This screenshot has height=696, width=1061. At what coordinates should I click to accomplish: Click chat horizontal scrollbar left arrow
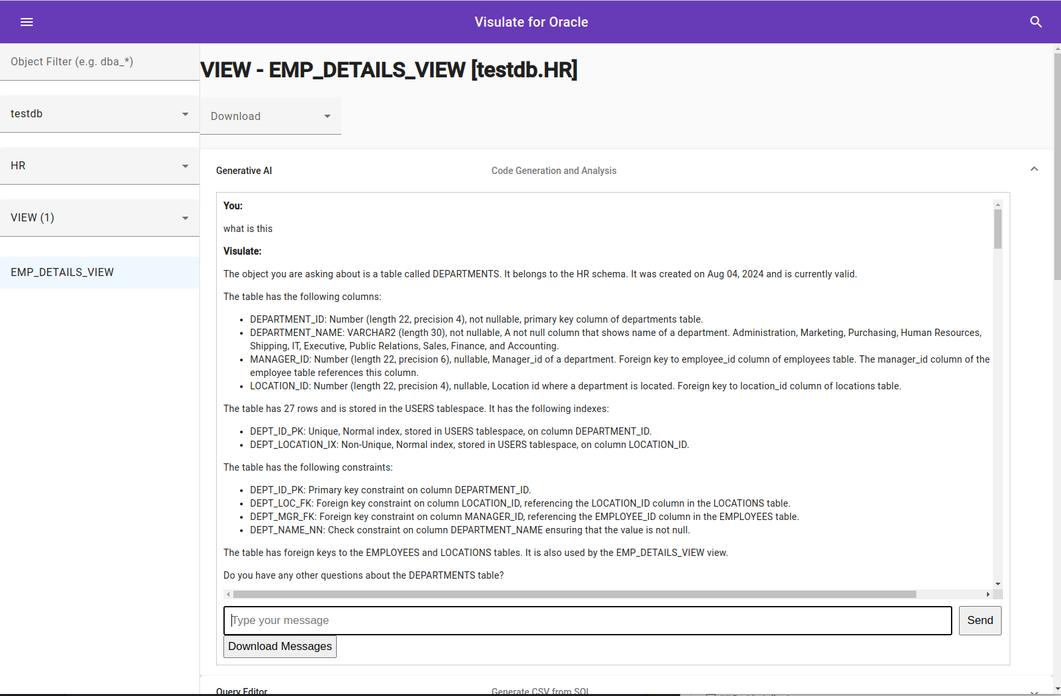[228, 594]
